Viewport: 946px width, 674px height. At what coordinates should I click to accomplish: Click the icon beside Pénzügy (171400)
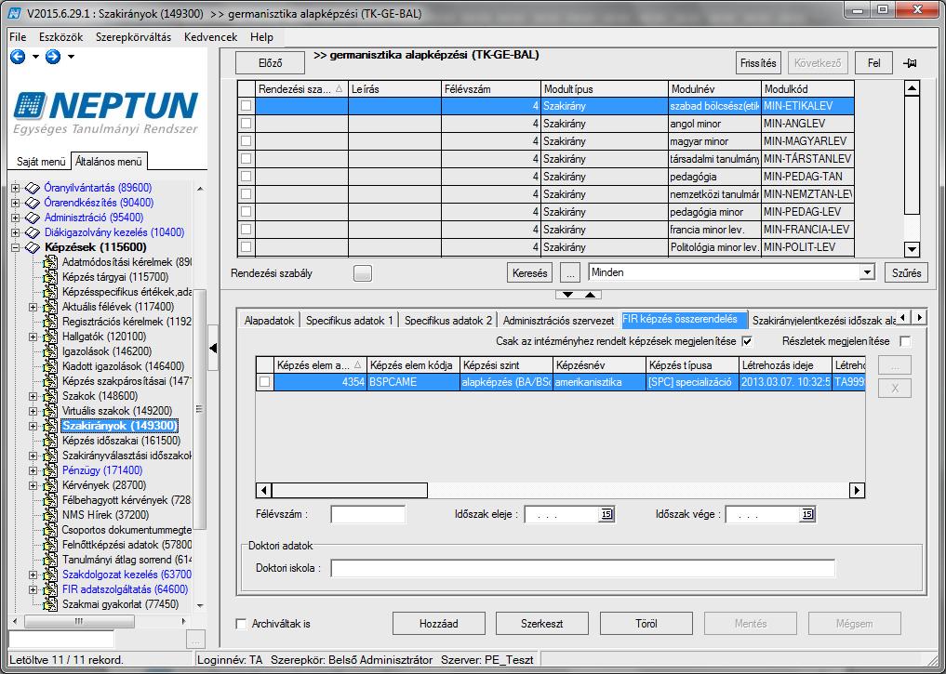pos(50,470)
